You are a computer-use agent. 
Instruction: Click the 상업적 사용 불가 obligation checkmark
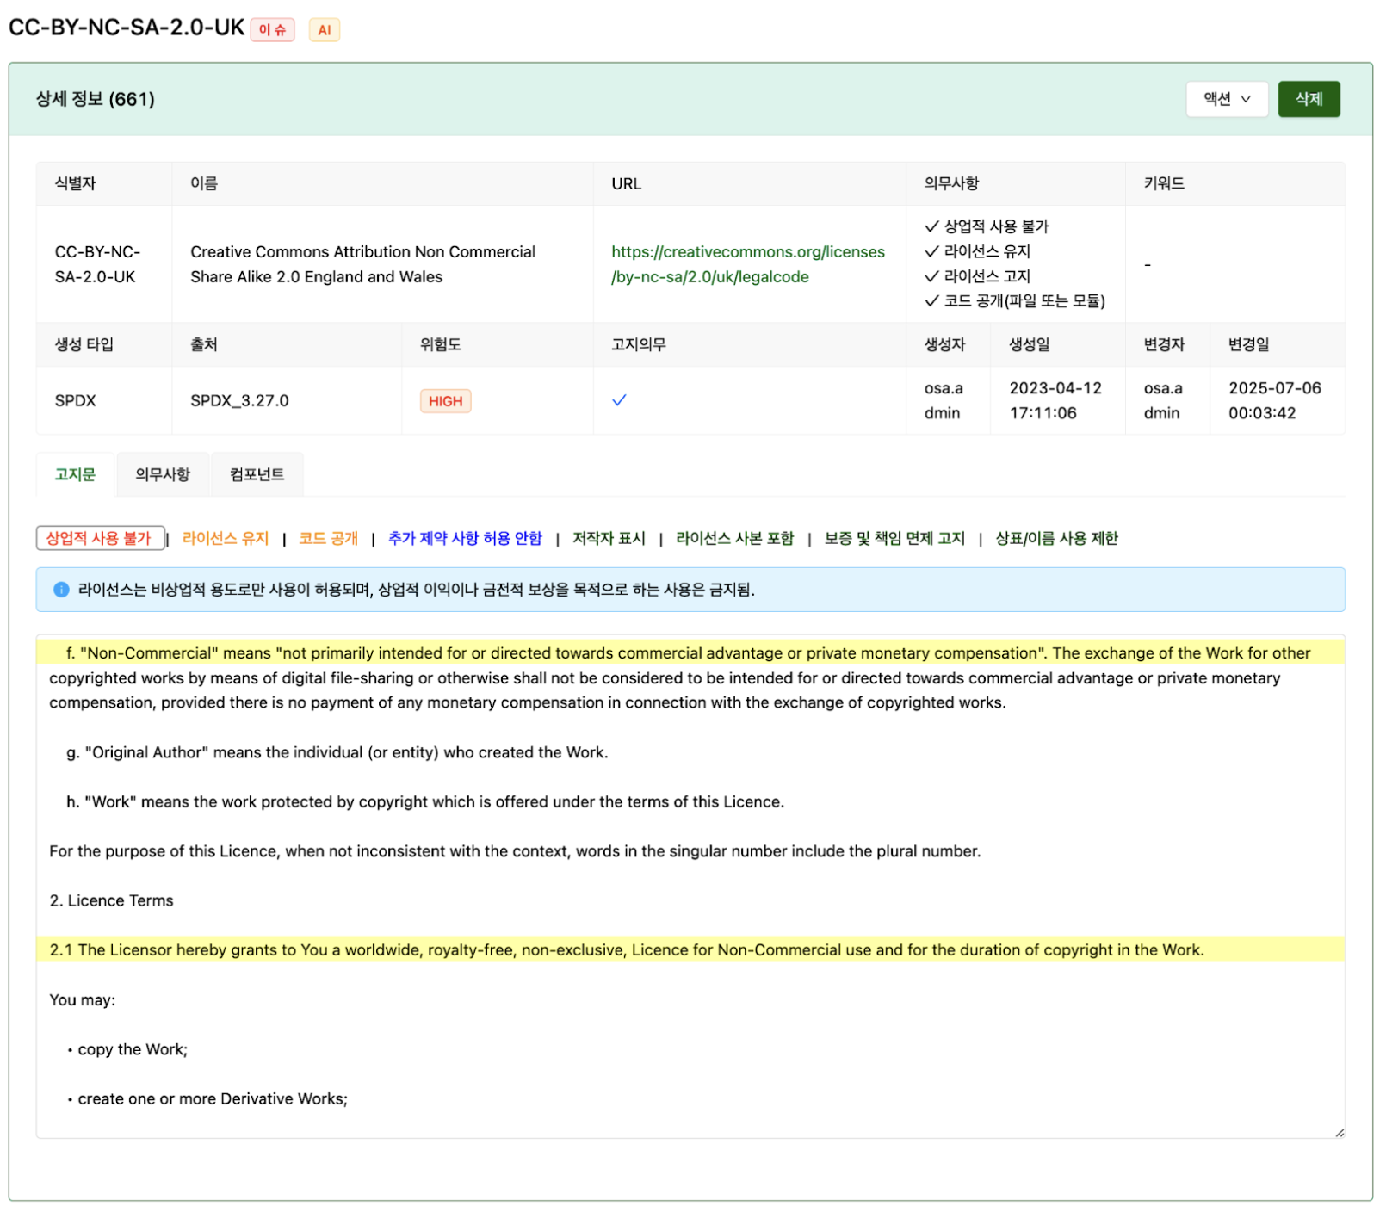click(x=931, y=226)
